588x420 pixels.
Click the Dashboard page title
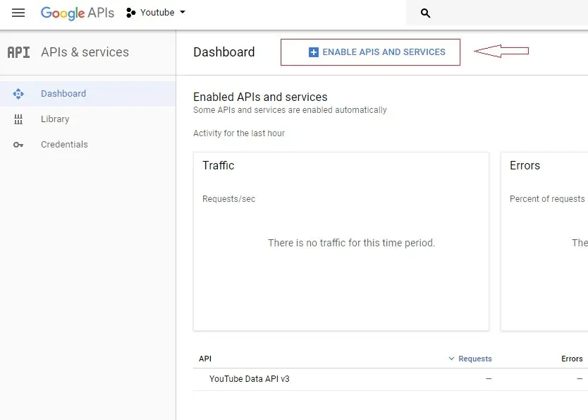pos(224,52)
